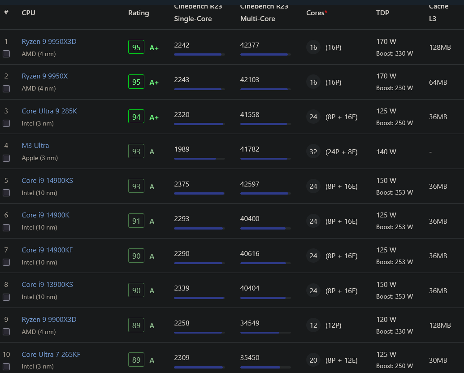The height and width of the screenshot is (373, 464).
Task: Click the single-core score 1989
Action: 182,149
